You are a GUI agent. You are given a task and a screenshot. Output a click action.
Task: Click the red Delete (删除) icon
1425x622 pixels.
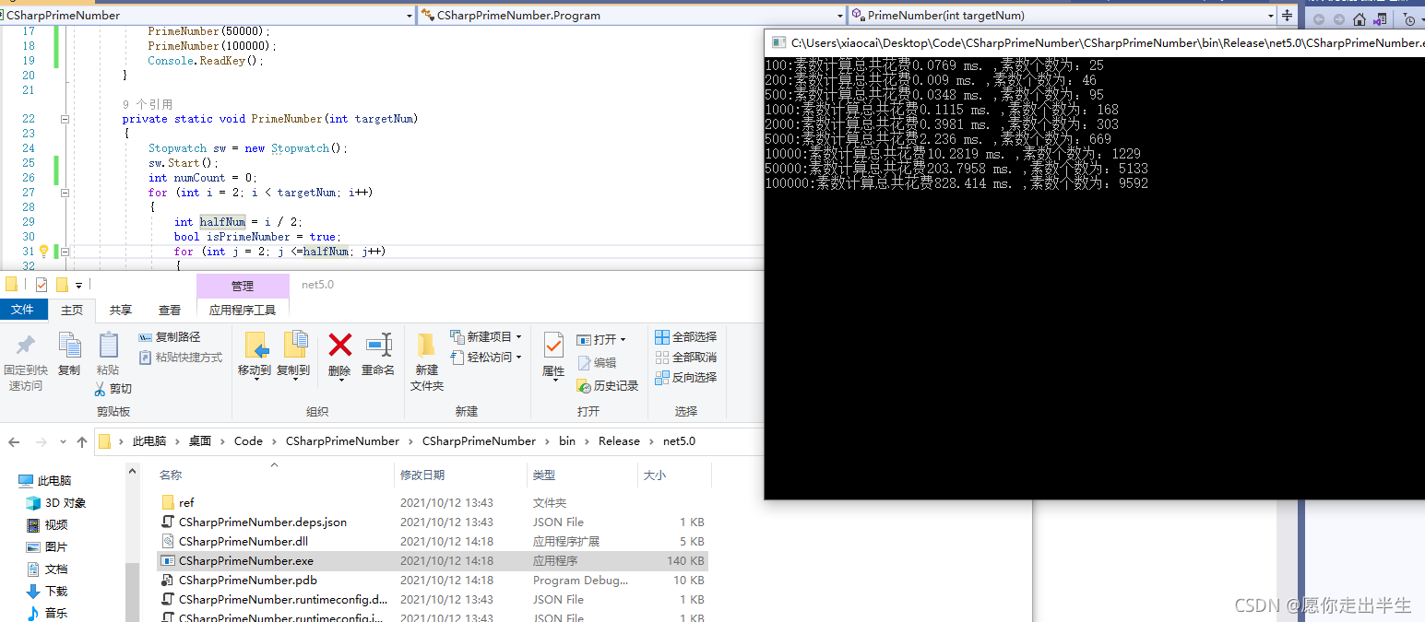[x=339, y=346]
